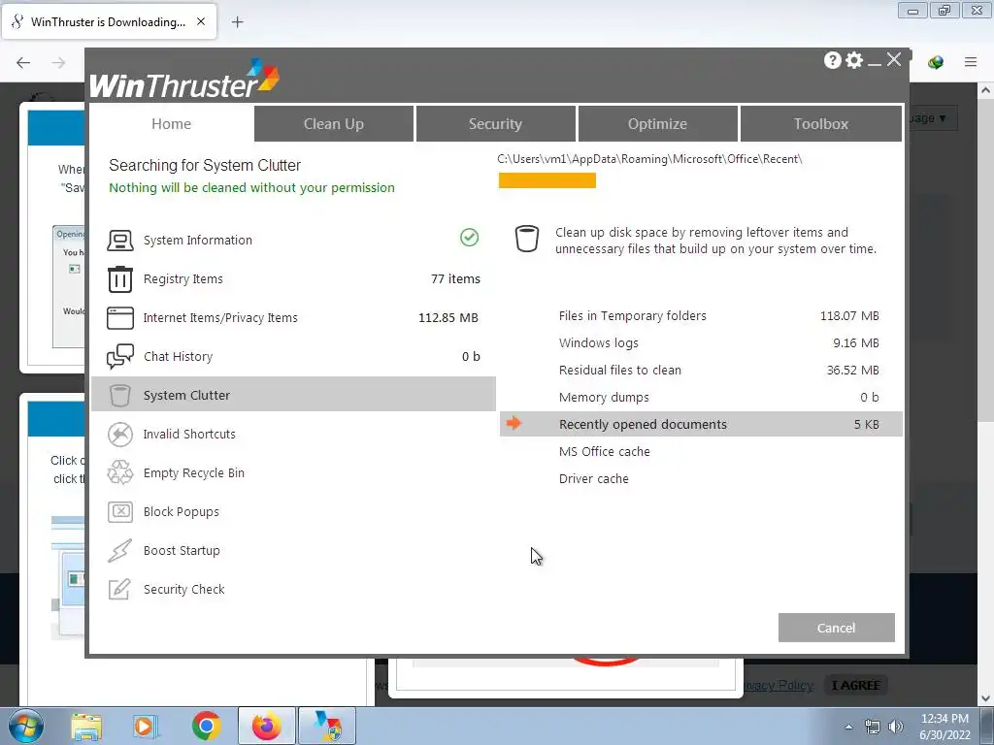
Task: Open File Explorer from taskbar
Action: pos(86,727)
